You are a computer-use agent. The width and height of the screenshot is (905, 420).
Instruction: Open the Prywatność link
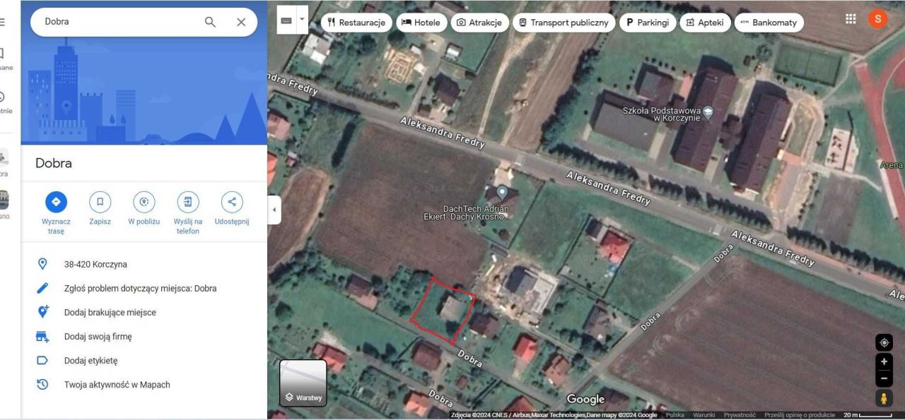pyautogui.click(x=740, y=415)
